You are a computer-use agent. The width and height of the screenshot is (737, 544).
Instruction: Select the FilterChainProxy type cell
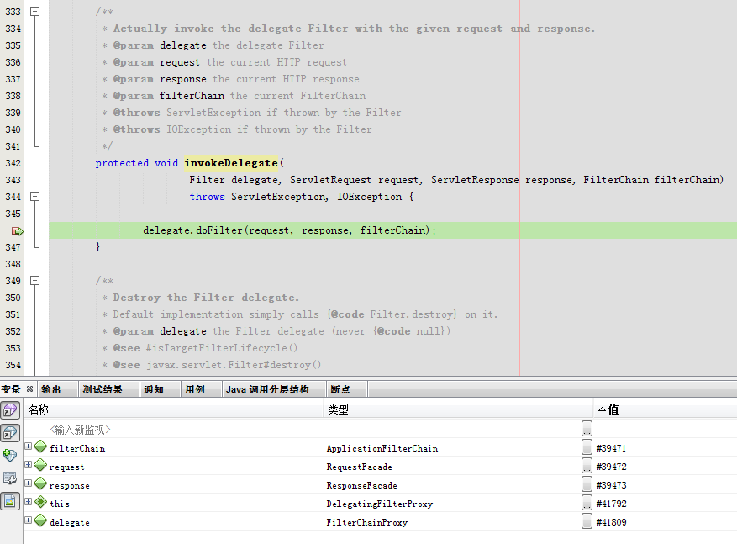pyautogui.click(x=367, y=522)
